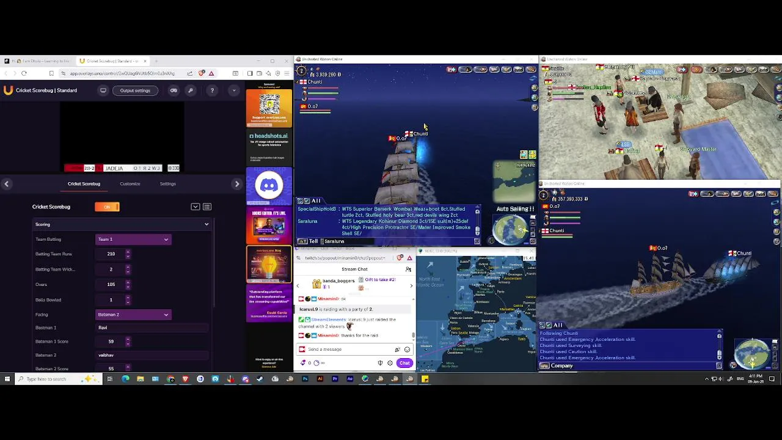Click the shield moderation icon in chat
Image resolution: width=782 pixels, height=440 pixels.
pos(380,363)
